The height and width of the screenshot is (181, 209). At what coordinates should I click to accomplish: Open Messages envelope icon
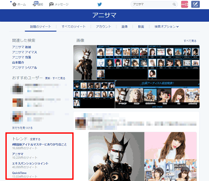(51, 4)
